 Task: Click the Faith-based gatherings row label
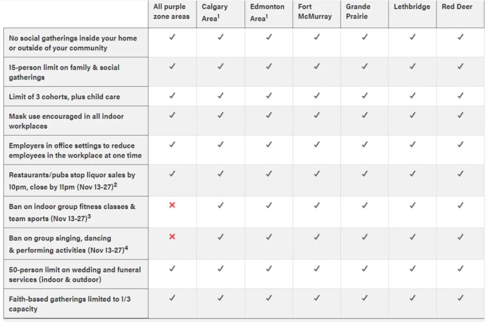click(70, 303)
